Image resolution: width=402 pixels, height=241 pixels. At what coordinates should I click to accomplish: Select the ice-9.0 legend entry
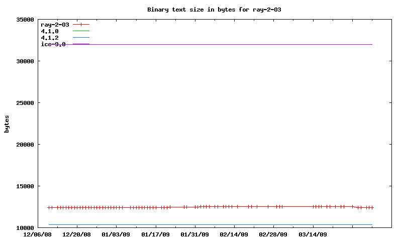pyautogui.click(x=53, y=44)
